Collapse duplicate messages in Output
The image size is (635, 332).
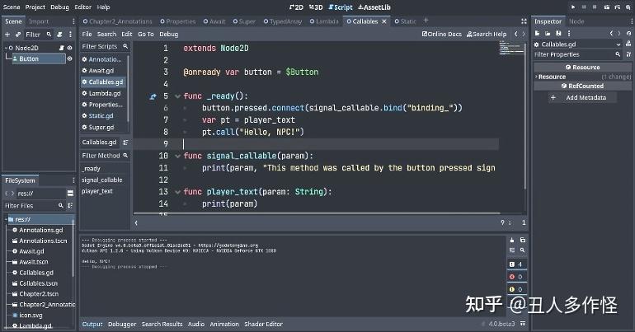512,250
